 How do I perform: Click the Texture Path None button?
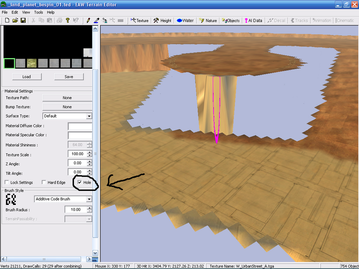coord(67,98)
